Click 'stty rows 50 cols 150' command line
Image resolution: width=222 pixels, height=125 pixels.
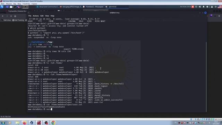(x=59, y=51)
